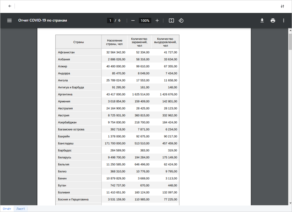Switch to the Отчёт tab

pos(7,209)
